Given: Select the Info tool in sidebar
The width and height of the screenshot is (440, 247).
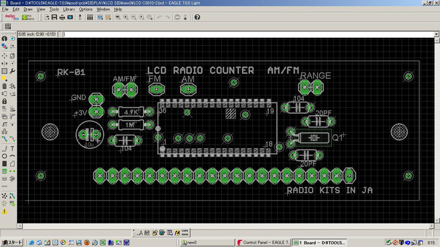Looking at the screenshot, I should (4, 38).
